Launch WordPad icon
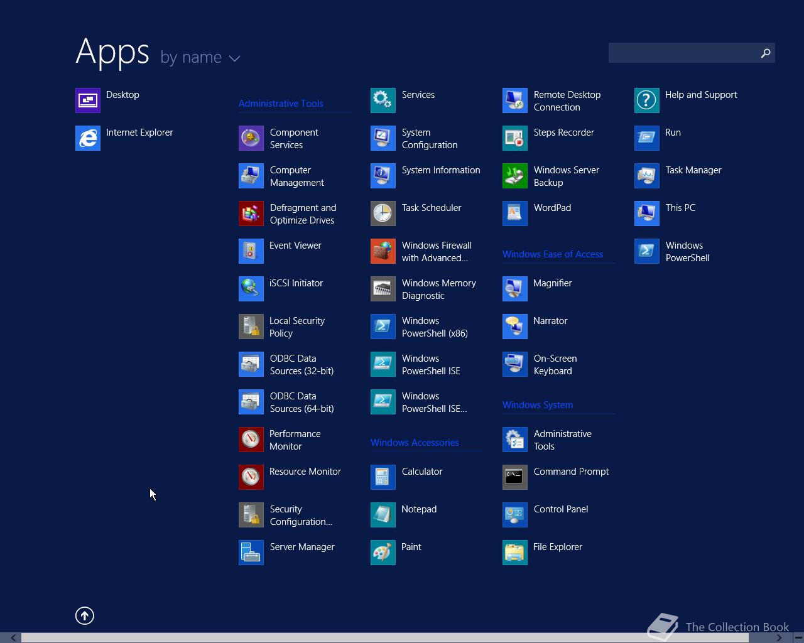Viewport: 804px width, 643px height. click(515, 213)
